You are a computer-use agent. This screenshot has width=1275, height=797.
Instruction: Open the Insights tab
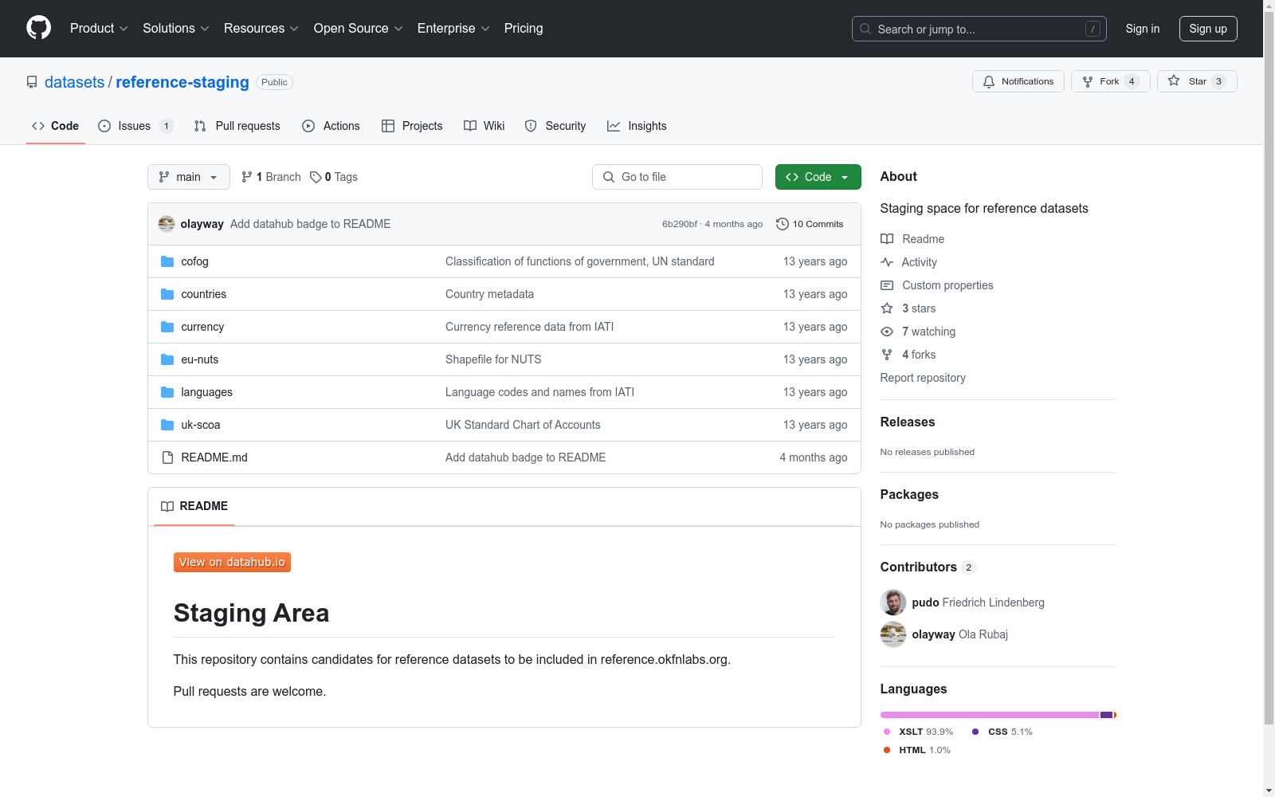[637, 126]
